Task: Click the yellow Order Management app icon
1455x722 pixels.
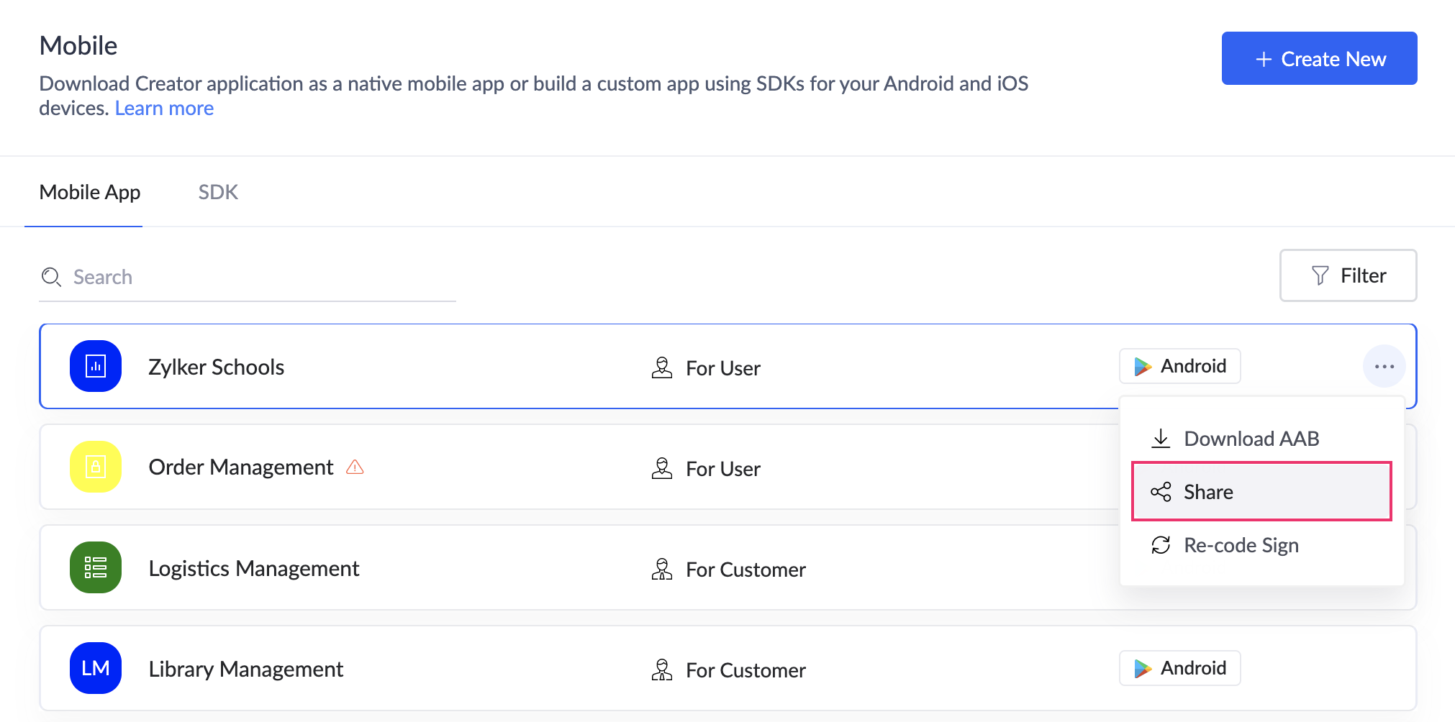Action: [x=96, y=467]
